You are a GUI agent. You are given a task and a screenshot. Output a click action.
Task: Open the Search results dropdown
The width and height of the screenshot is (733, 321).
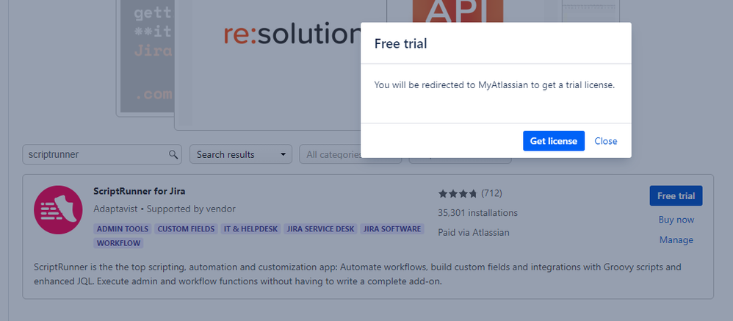coord(241,155)
